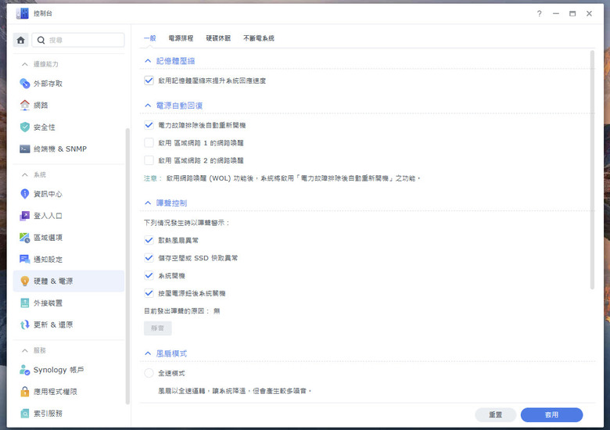The width and height of the screenshot is (610, 430).
Task: Click the search magnifier icon
Action: point(41,40)
